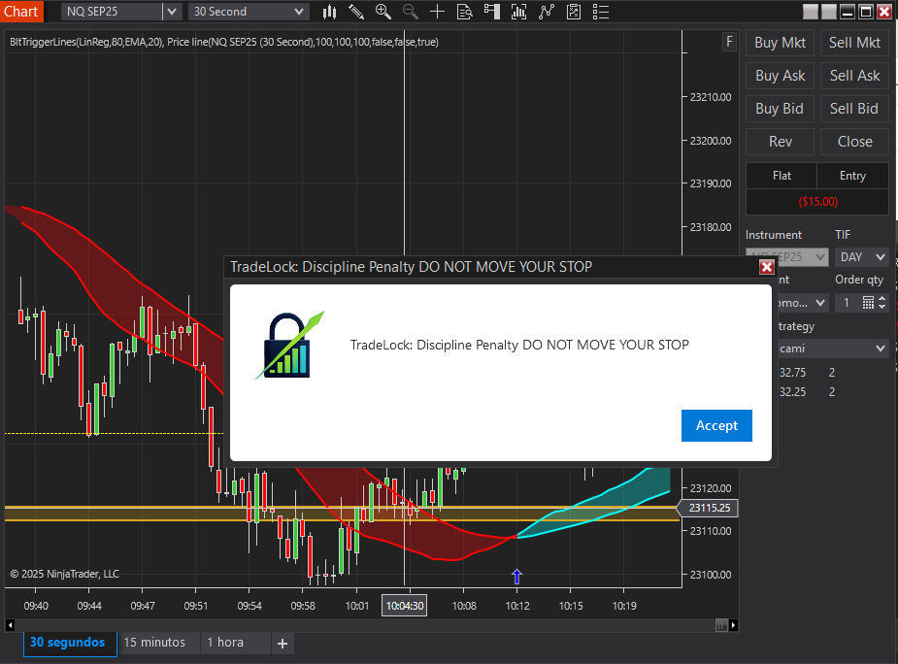This screenshot has height=664, width=898.
Task: Click the 23210.00 price axis label
Action: [711, 97]
